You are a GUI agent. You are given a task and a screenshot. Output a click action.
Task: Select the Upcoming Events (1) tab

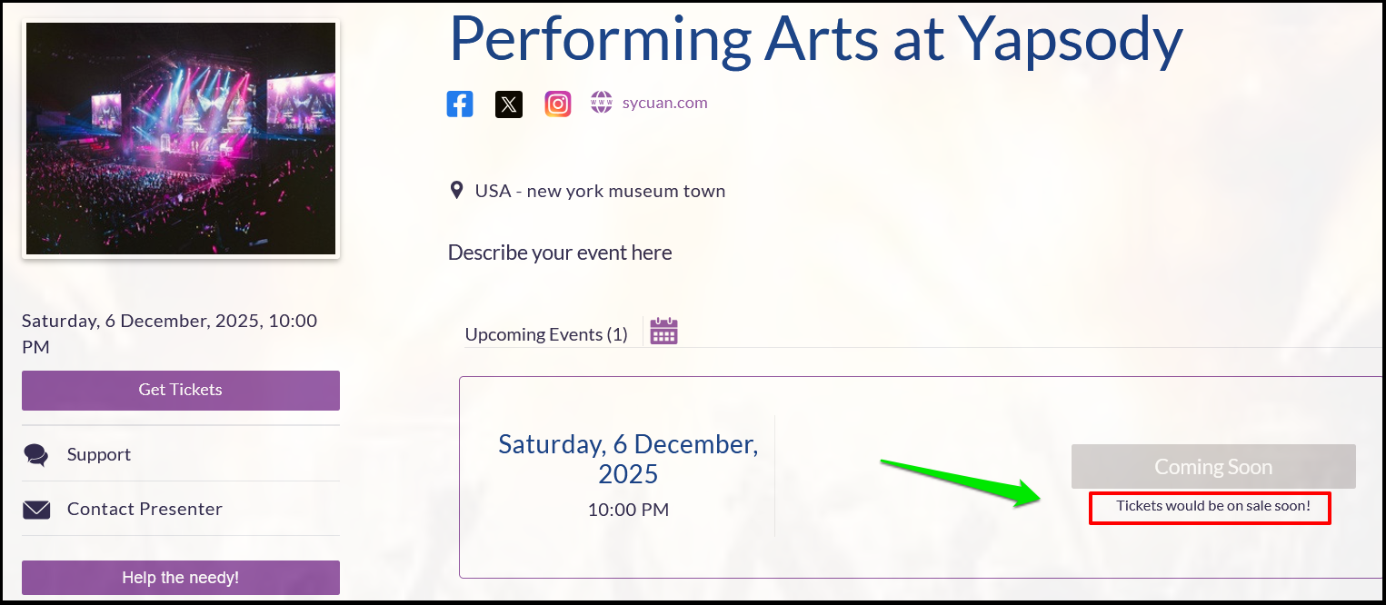pyautogui.click(x=546, y=334)
